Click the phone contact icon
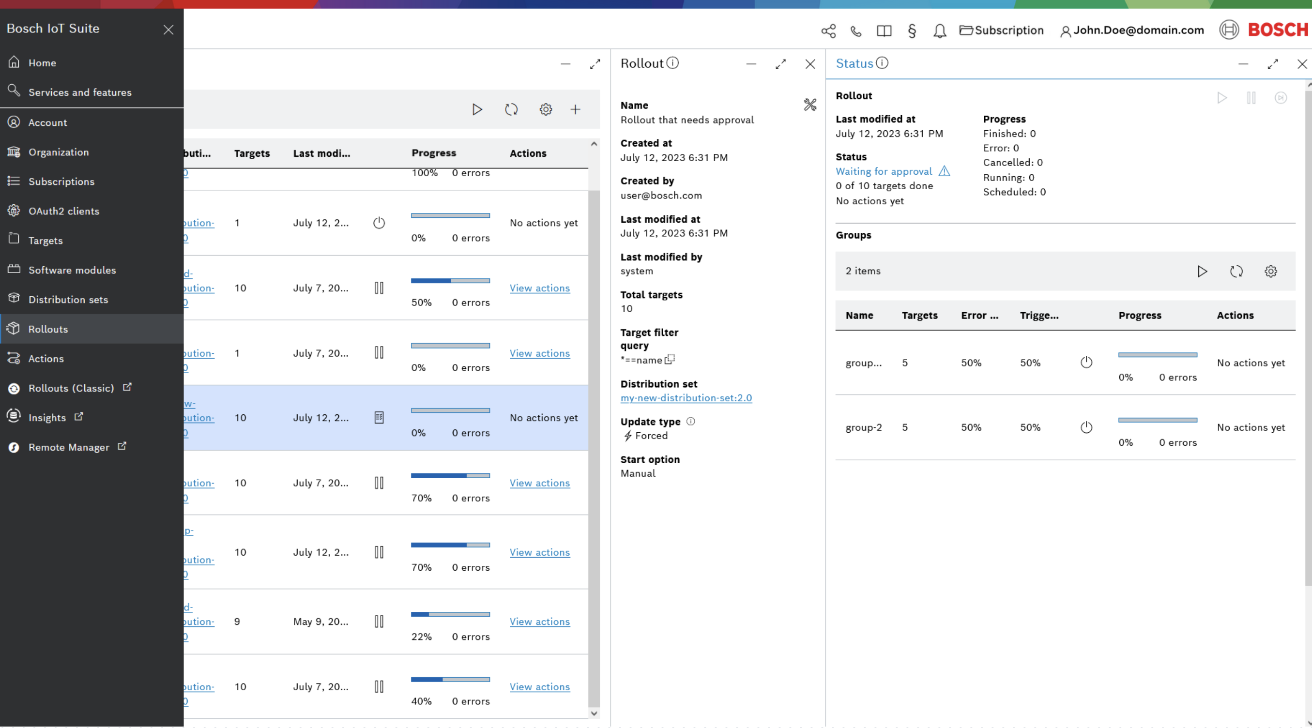The height and width of the screenshot is (728, 1312). [x=855, y=30]
